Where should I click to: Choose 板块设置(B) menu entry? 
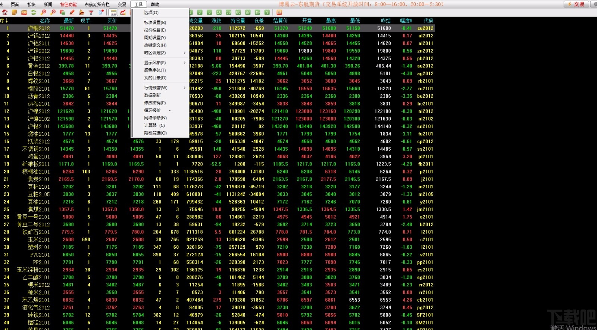pyautogui.click(x=160, y=22)
